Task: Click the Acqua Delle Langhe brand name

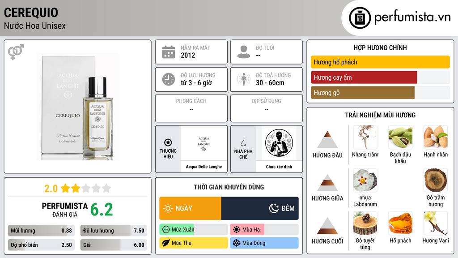Action: point(204,167)
